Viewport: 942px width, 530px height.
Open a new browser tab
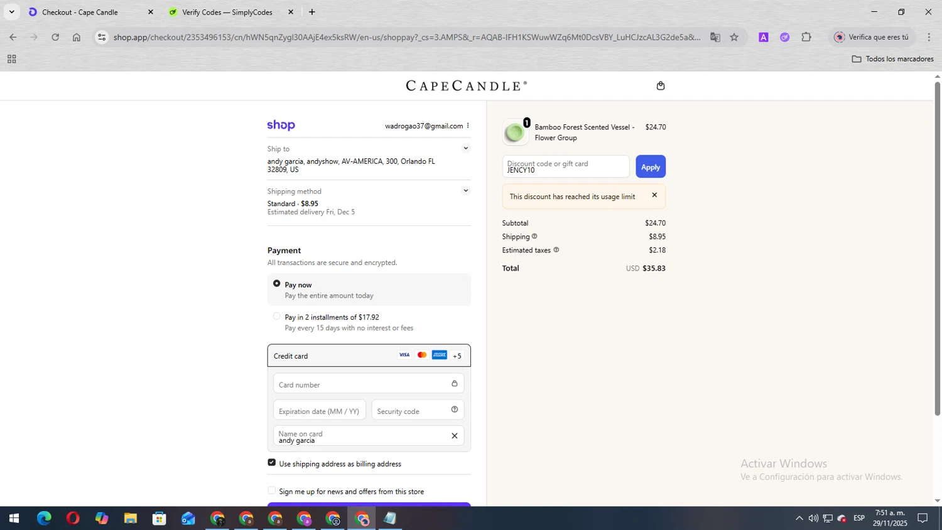(312, 12)
